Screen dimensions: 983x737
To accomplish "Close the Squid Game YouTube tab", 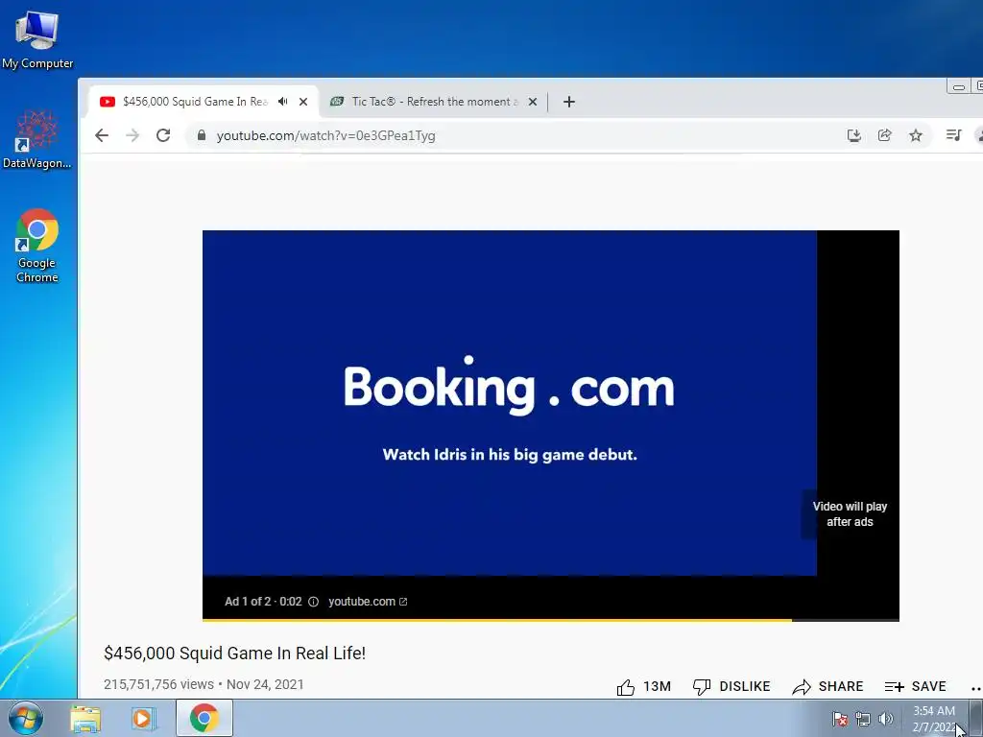I will pos(303,102).
